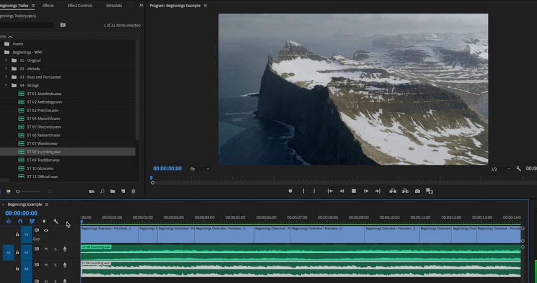Screen dimensions: 537x283
Task: Click the Lift button in Program monitor
Action: 392,191
